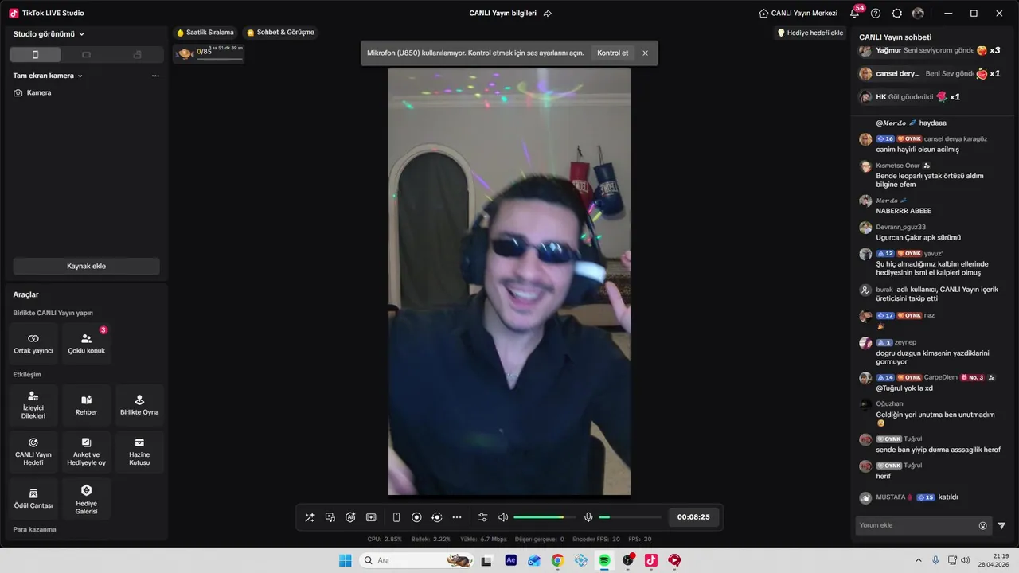Start recording with the record circle icon
Image resolution: width=1019 pixels, height=573 pixels.
[416, 517]
